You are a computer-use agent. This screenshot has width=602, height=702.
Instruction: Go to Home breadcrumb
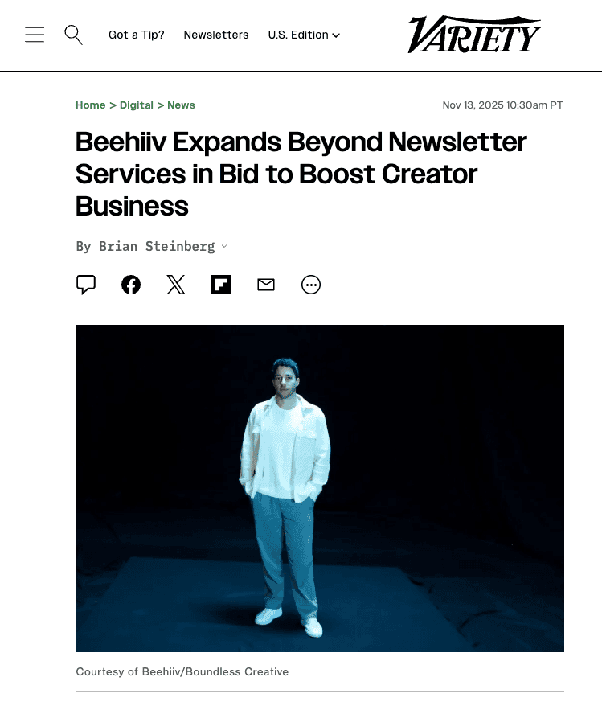(x=90, y=105)
